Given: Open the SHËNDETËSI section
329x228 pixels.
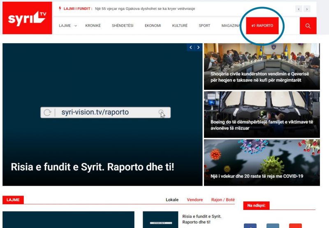Looking at the screenshot, I should click(123, 25).
